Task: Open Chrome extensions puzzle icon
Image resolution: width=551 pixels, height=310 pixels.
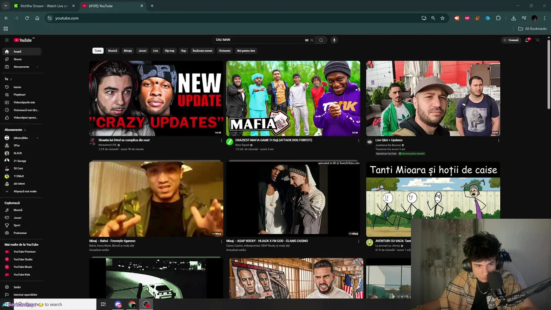Action: point(498,18)
